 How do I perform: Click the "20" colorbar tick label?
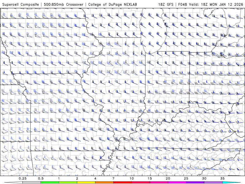(168, 178)
